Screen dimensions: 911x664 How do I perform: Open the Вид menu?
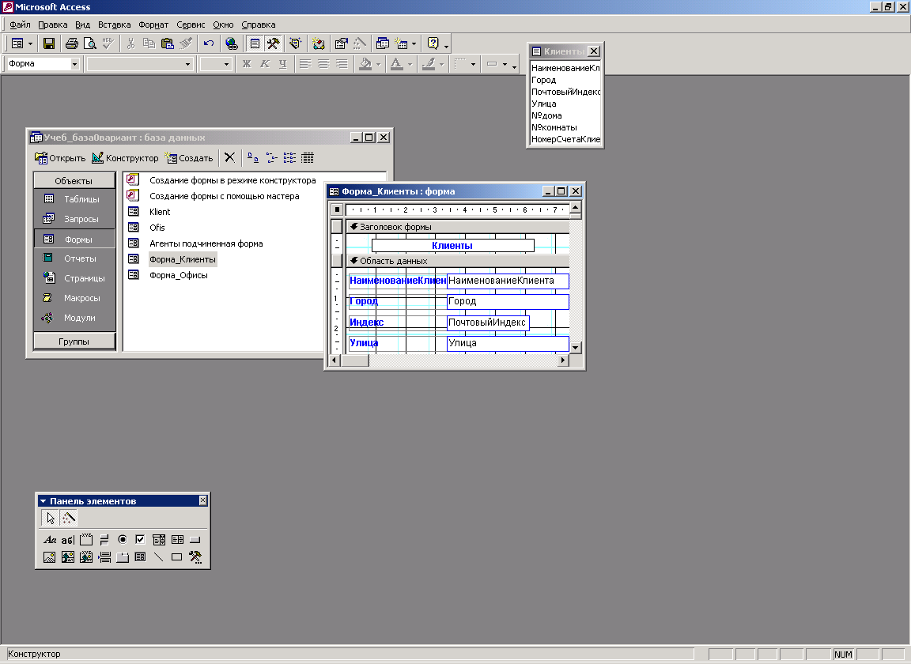[x=82, y=25]
